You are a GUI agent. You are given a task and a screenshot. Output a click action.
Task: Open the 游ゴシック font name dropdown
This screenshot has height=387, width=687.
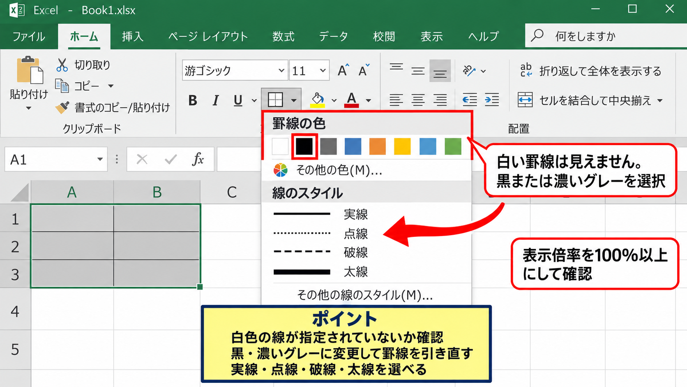[281, 71]
